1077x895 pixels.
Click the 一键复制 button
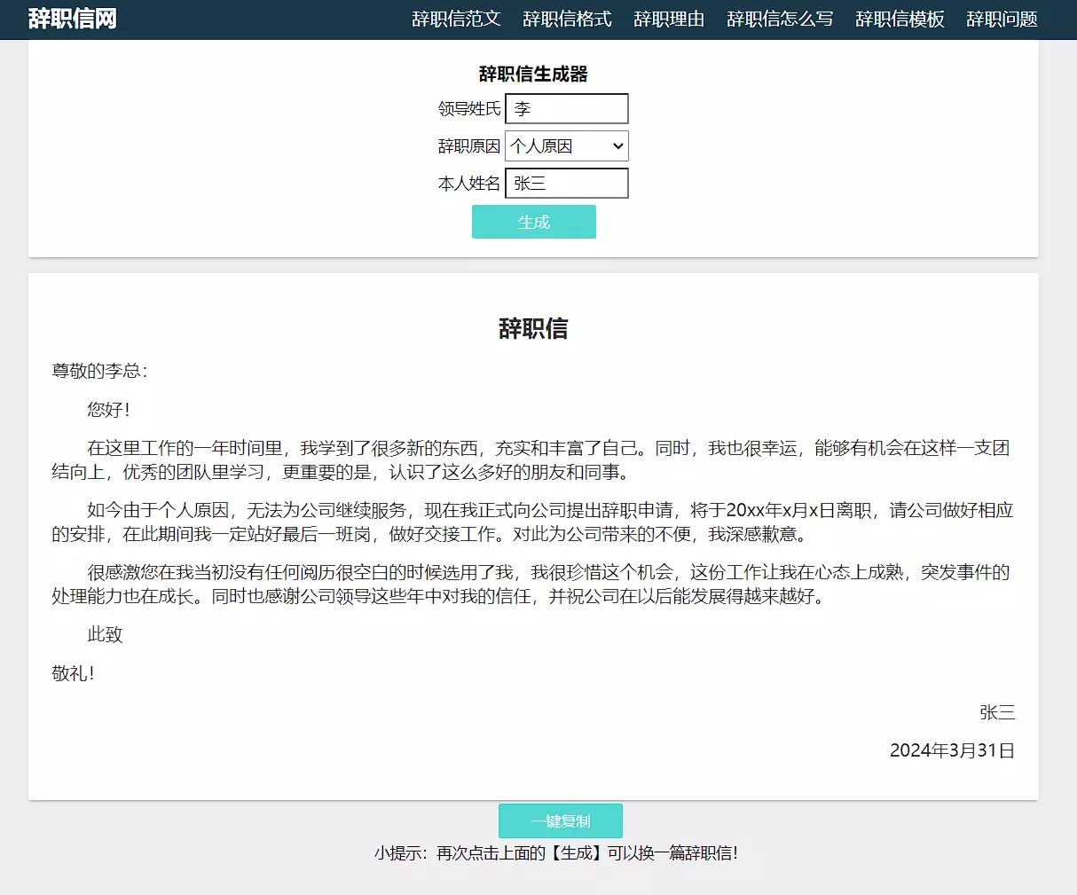click(x=560, y=821)
